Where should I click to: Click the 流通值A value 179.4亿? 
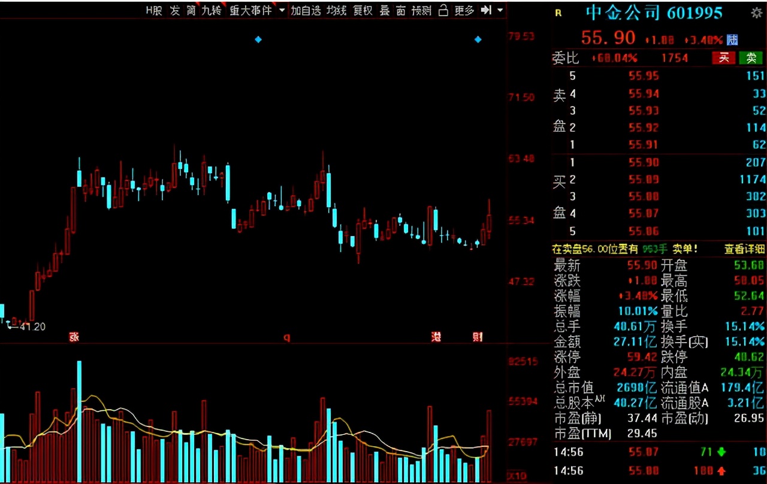coord(743,388)
